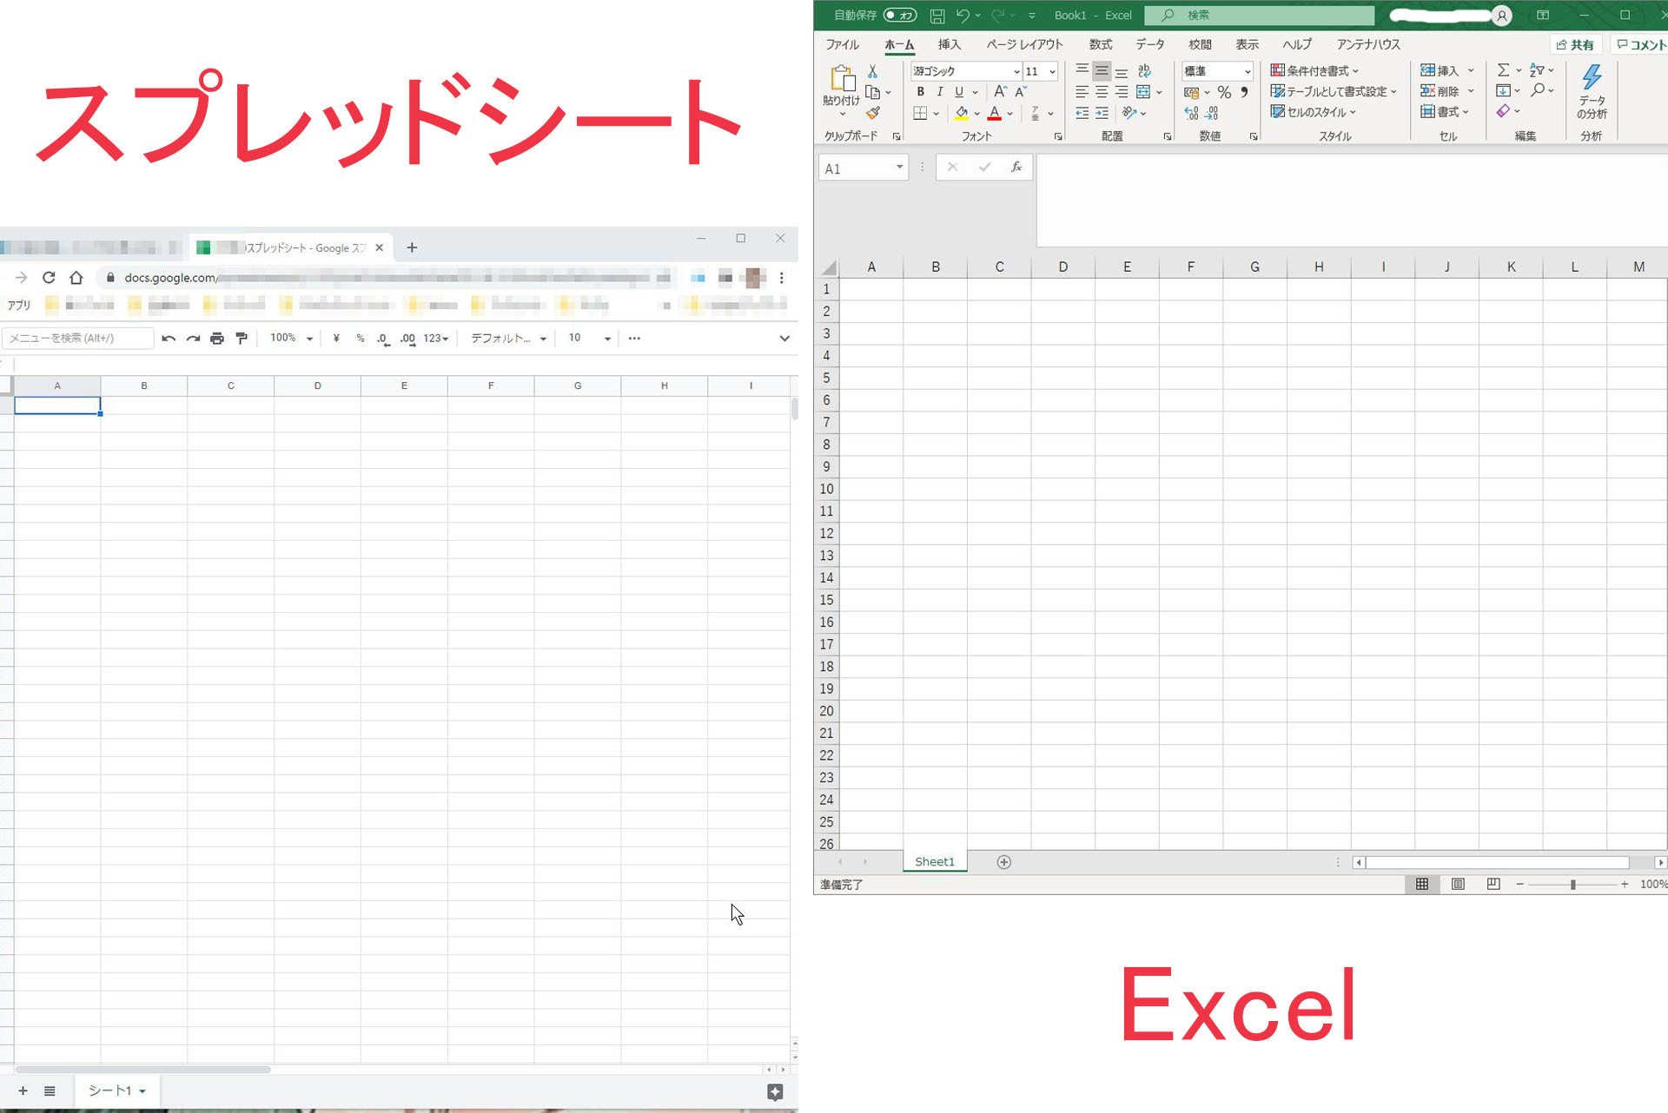Toggle Italic in the Excel font group
Image resolution: width=1668 pixels, height=1113 pixels.
coord(939,92)
